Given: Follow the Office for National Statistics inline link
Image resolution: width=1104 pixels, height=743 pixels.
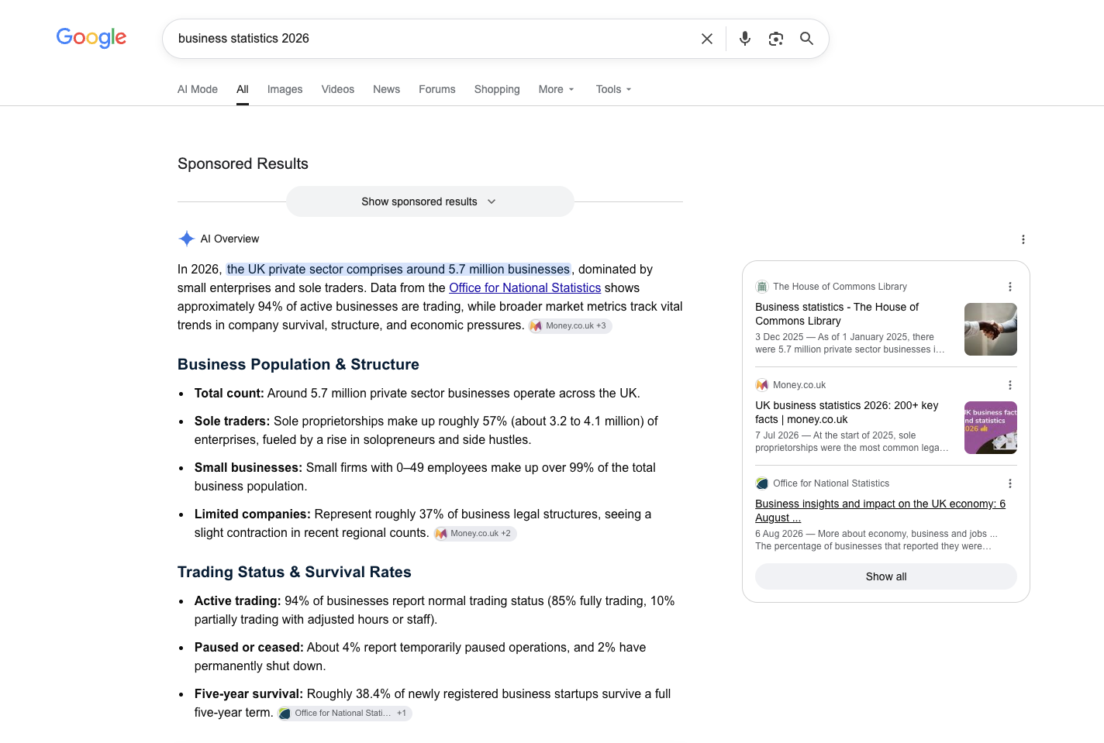Looking at the screenshot, I should pos(525,288).
